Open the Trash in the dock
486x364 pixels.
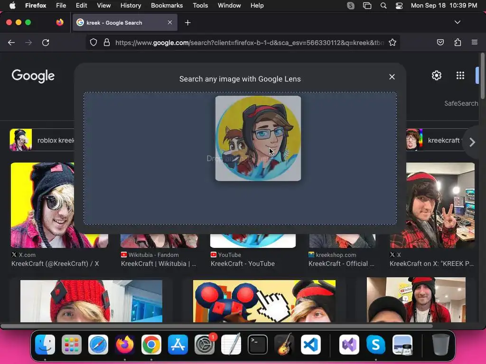point(440,345)
